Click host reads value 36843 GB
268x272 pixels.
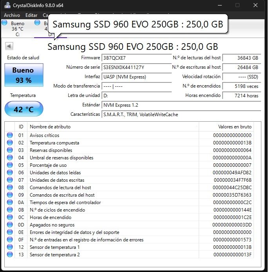pyautogui.click(x=241, y=58)
